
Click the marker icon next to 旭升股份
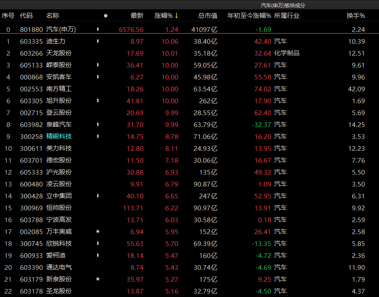coord(98,100)
